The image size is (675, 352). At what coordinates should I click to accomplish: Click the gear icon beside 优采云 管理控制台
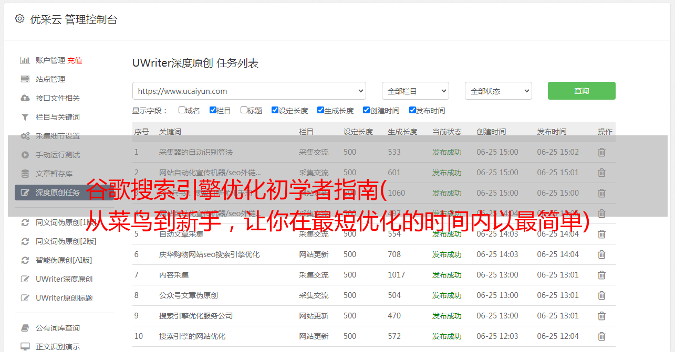point(19,19)
